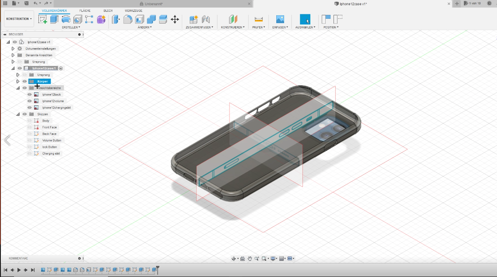Open the ÄNDERN dropdown menu
This screenshot has width=497, height=277.
tap(145, 27)
